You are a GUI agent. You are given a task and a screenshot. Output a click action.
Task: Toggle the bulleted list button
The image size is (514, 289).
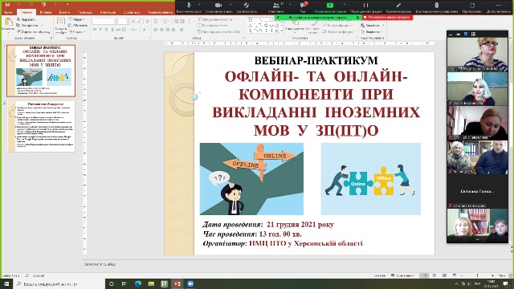pos(156,22)
